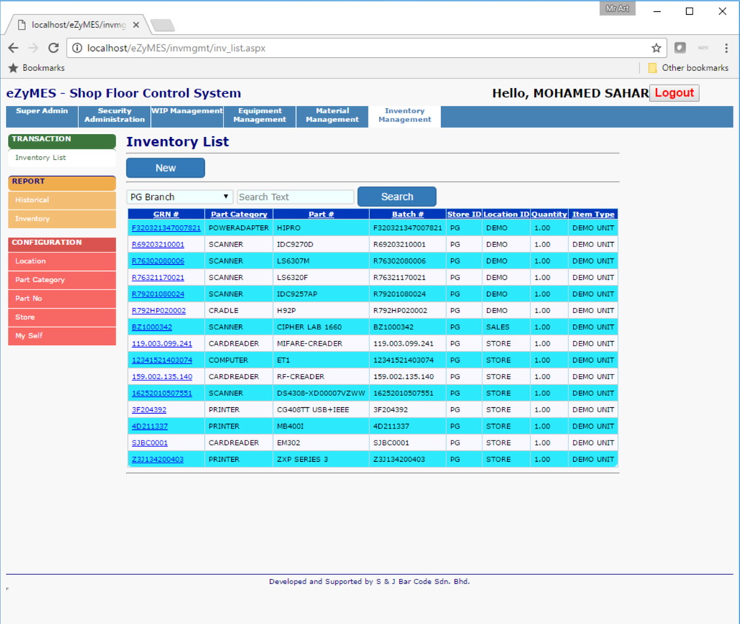This screenshot has height=624, width=740.
Task: Open the Chrome three-dot menu
Action: coord(726,48)
